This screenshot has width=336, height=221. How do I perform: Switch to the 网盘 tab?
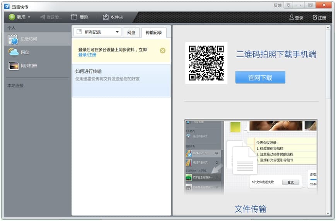pos(131,33)
